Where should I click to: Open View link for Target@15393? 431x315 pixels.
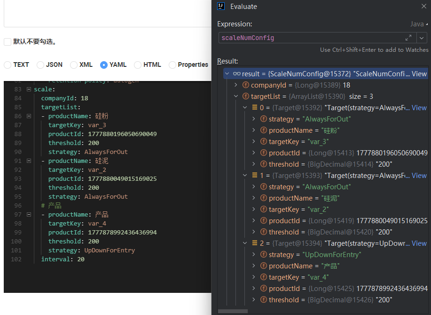[x=419, y=176]
